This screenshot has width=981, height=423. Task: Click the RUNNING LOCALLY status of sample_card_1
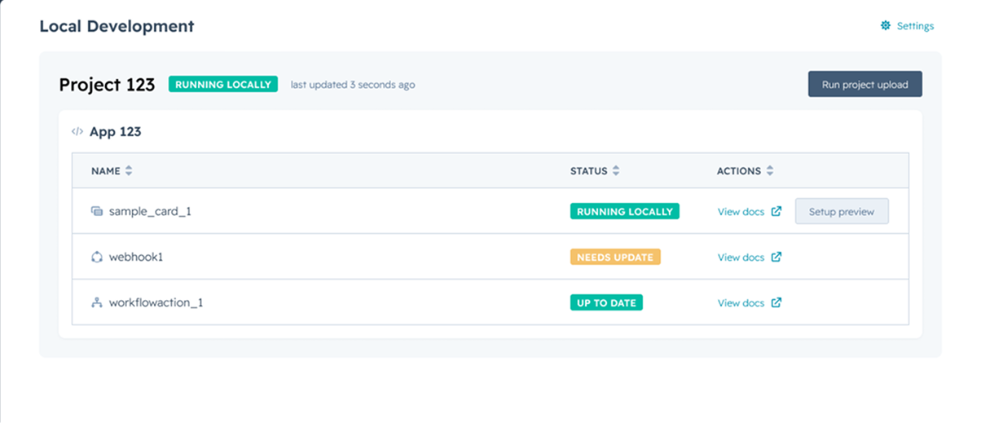tap(625, 211)
